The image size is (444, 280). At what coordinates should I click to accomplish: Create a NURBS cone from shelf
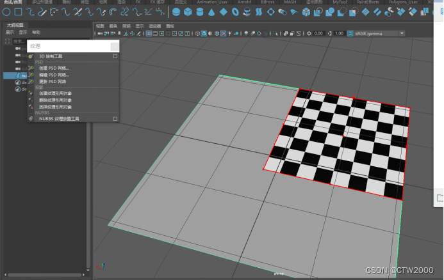click(211, 12)
